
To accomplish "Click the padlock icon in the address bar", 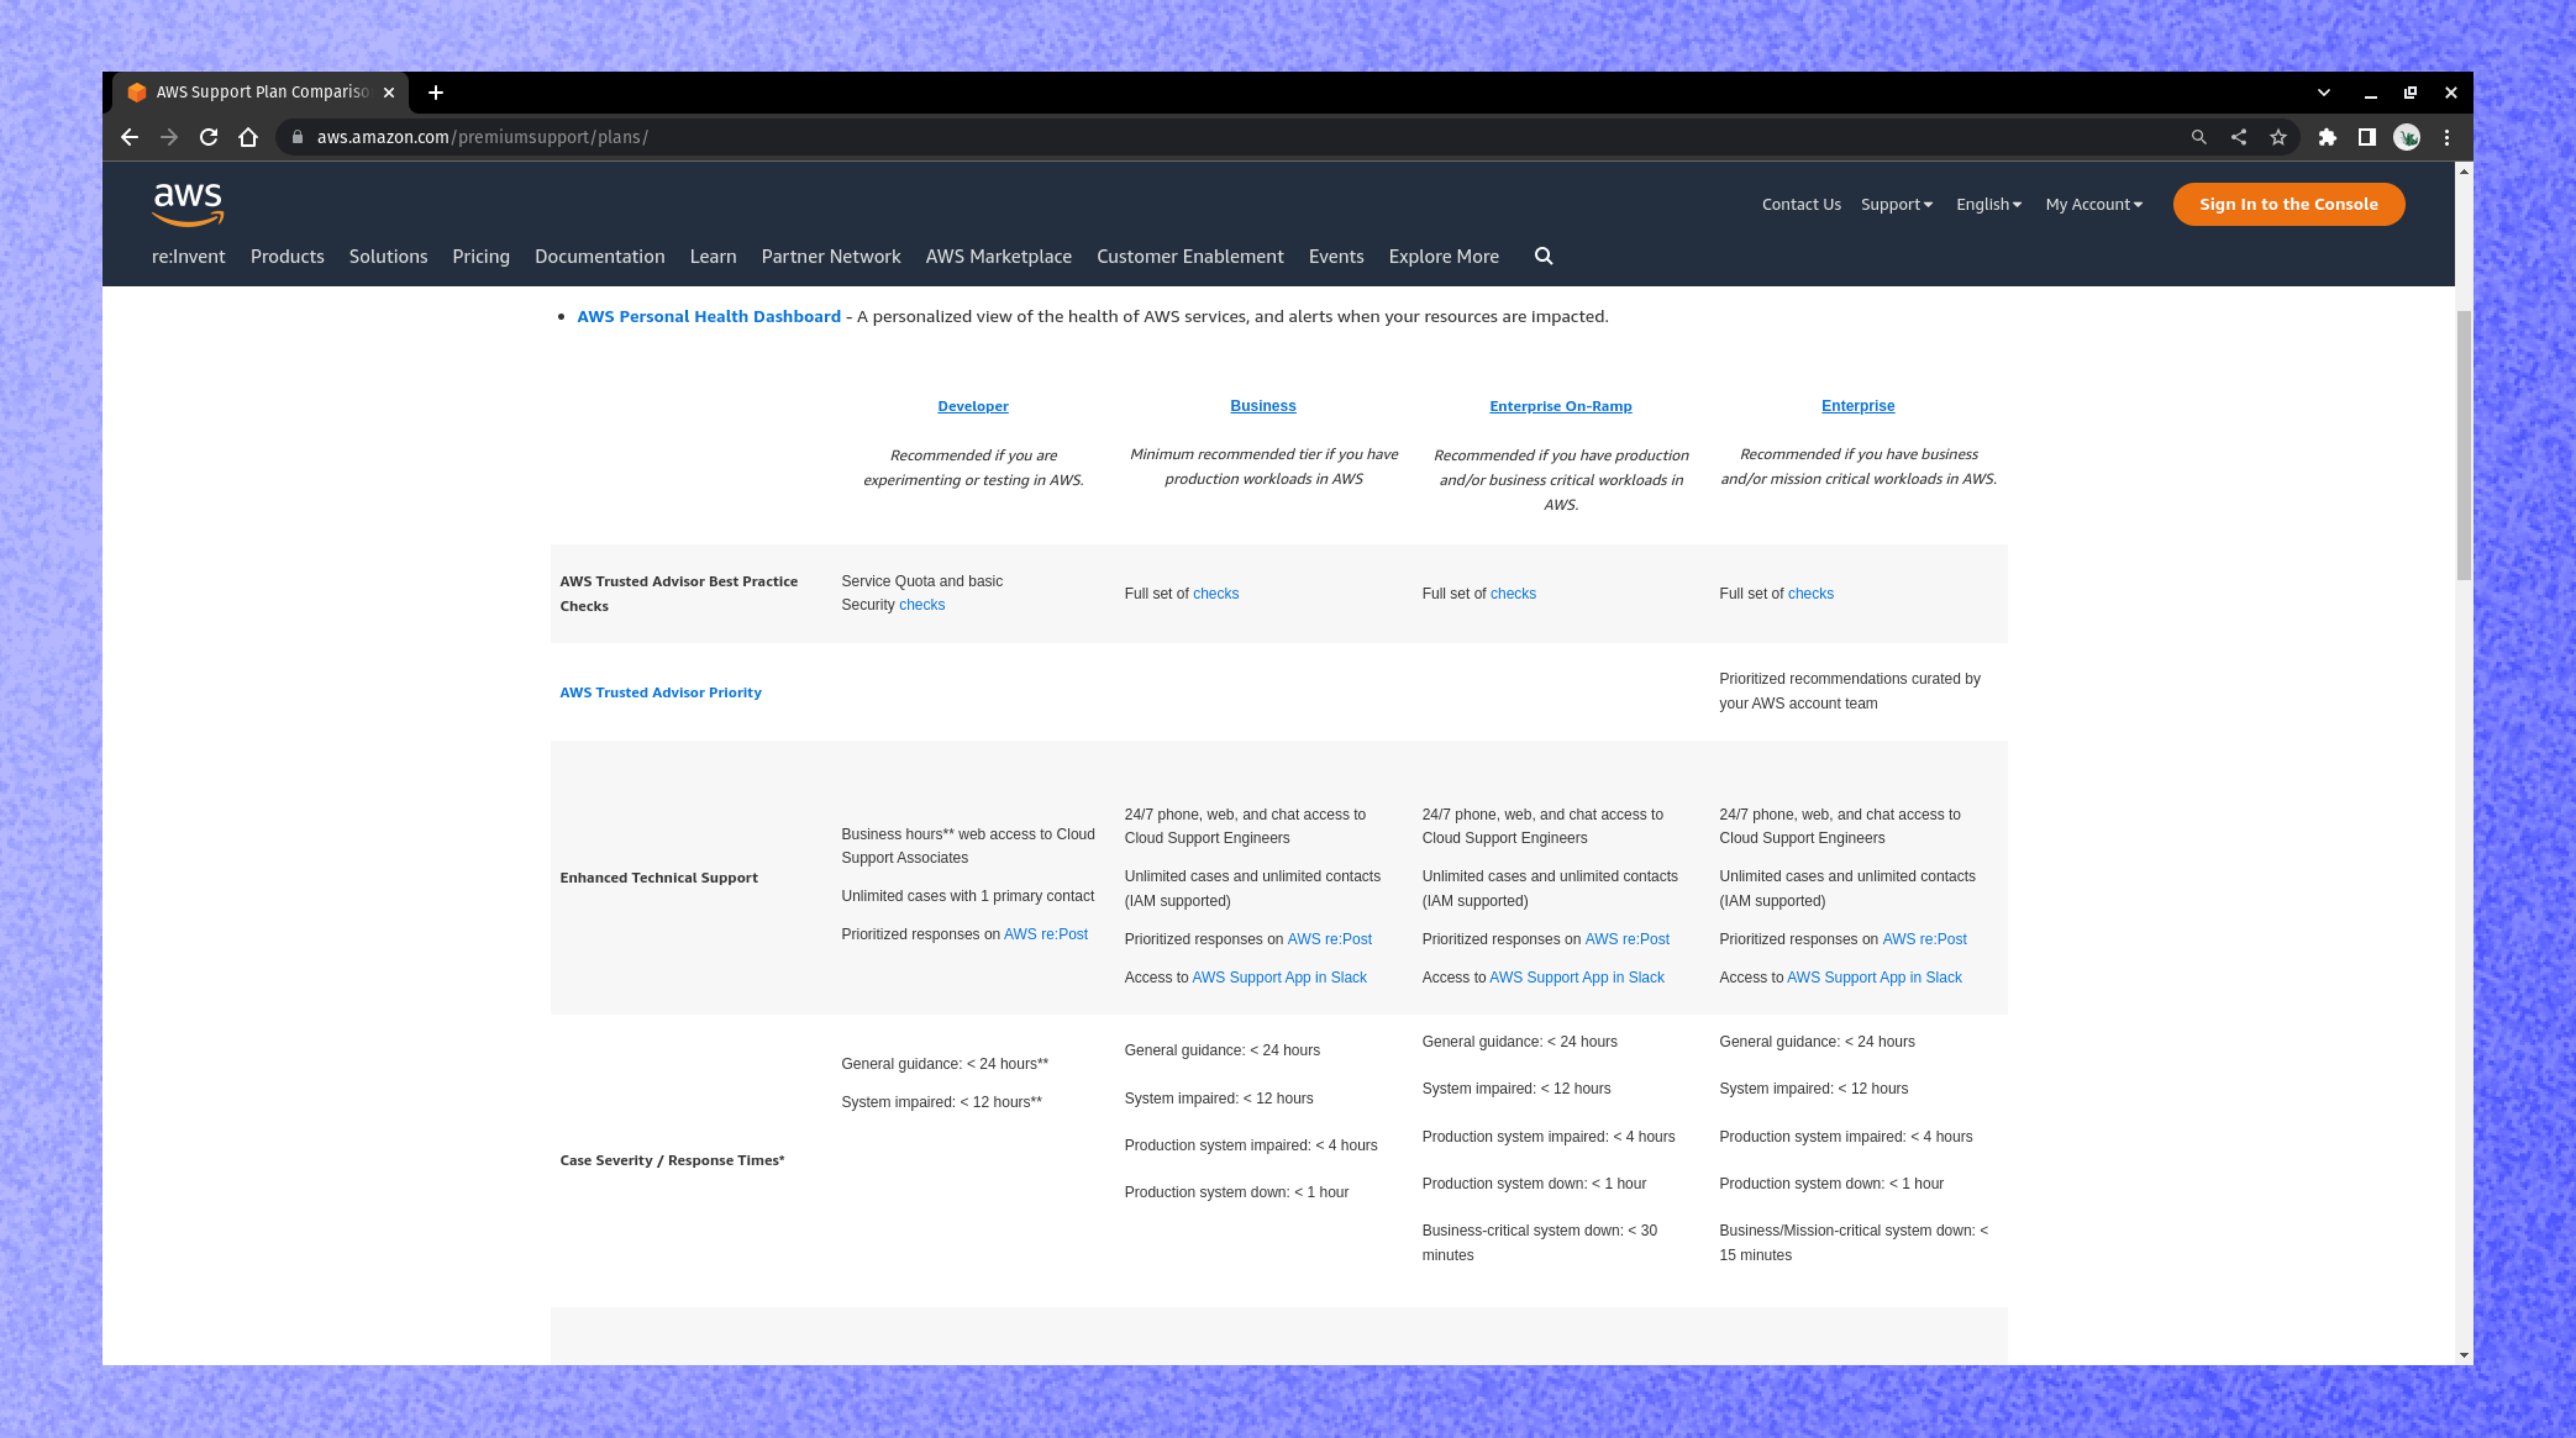I will coord(297,137).
